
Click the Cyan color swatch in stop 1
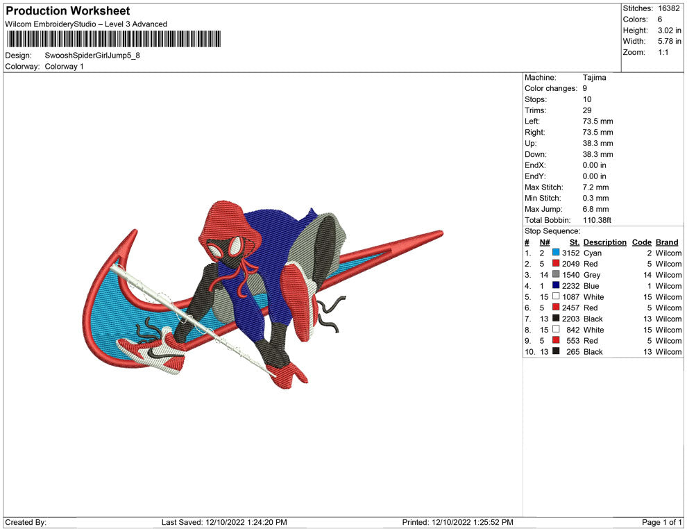(556, 253)
